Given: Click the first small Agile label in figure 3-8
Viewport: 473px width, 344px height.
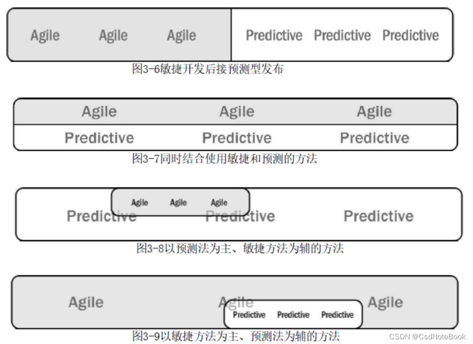Looking at the screenshot, I should [140, 202].
